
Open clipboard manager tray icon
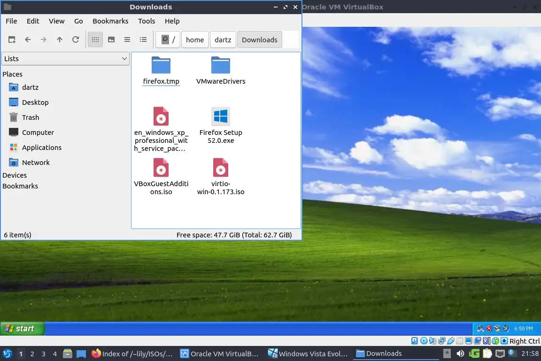point(487,354)
